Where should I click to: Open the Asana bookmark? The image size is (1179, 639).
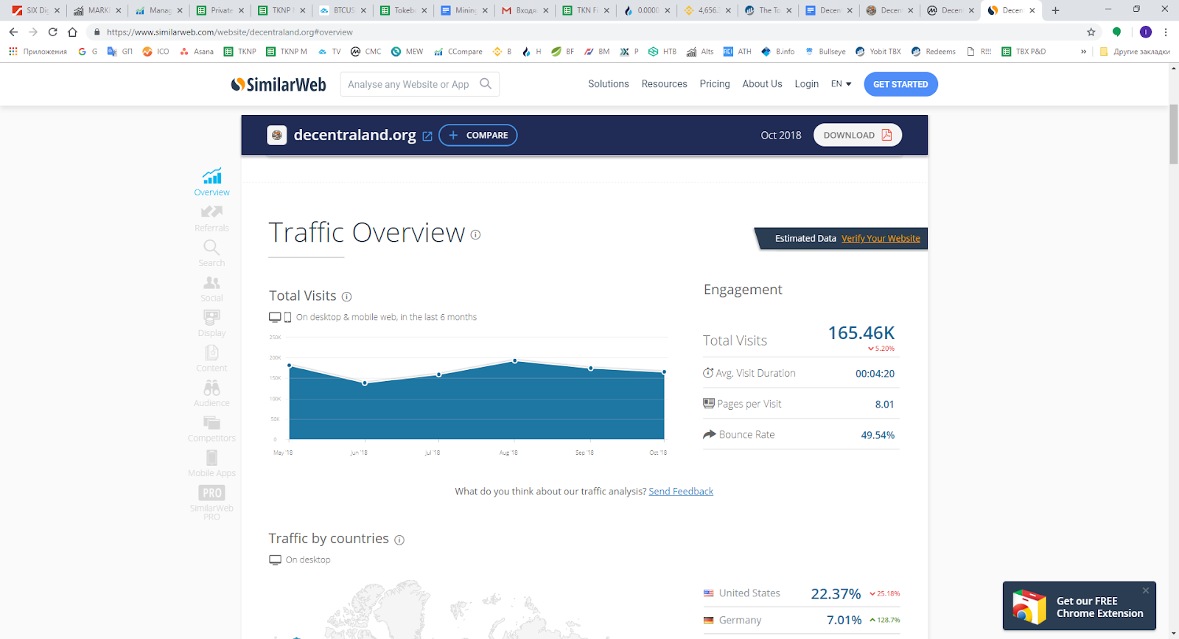[x=197, y=52]
